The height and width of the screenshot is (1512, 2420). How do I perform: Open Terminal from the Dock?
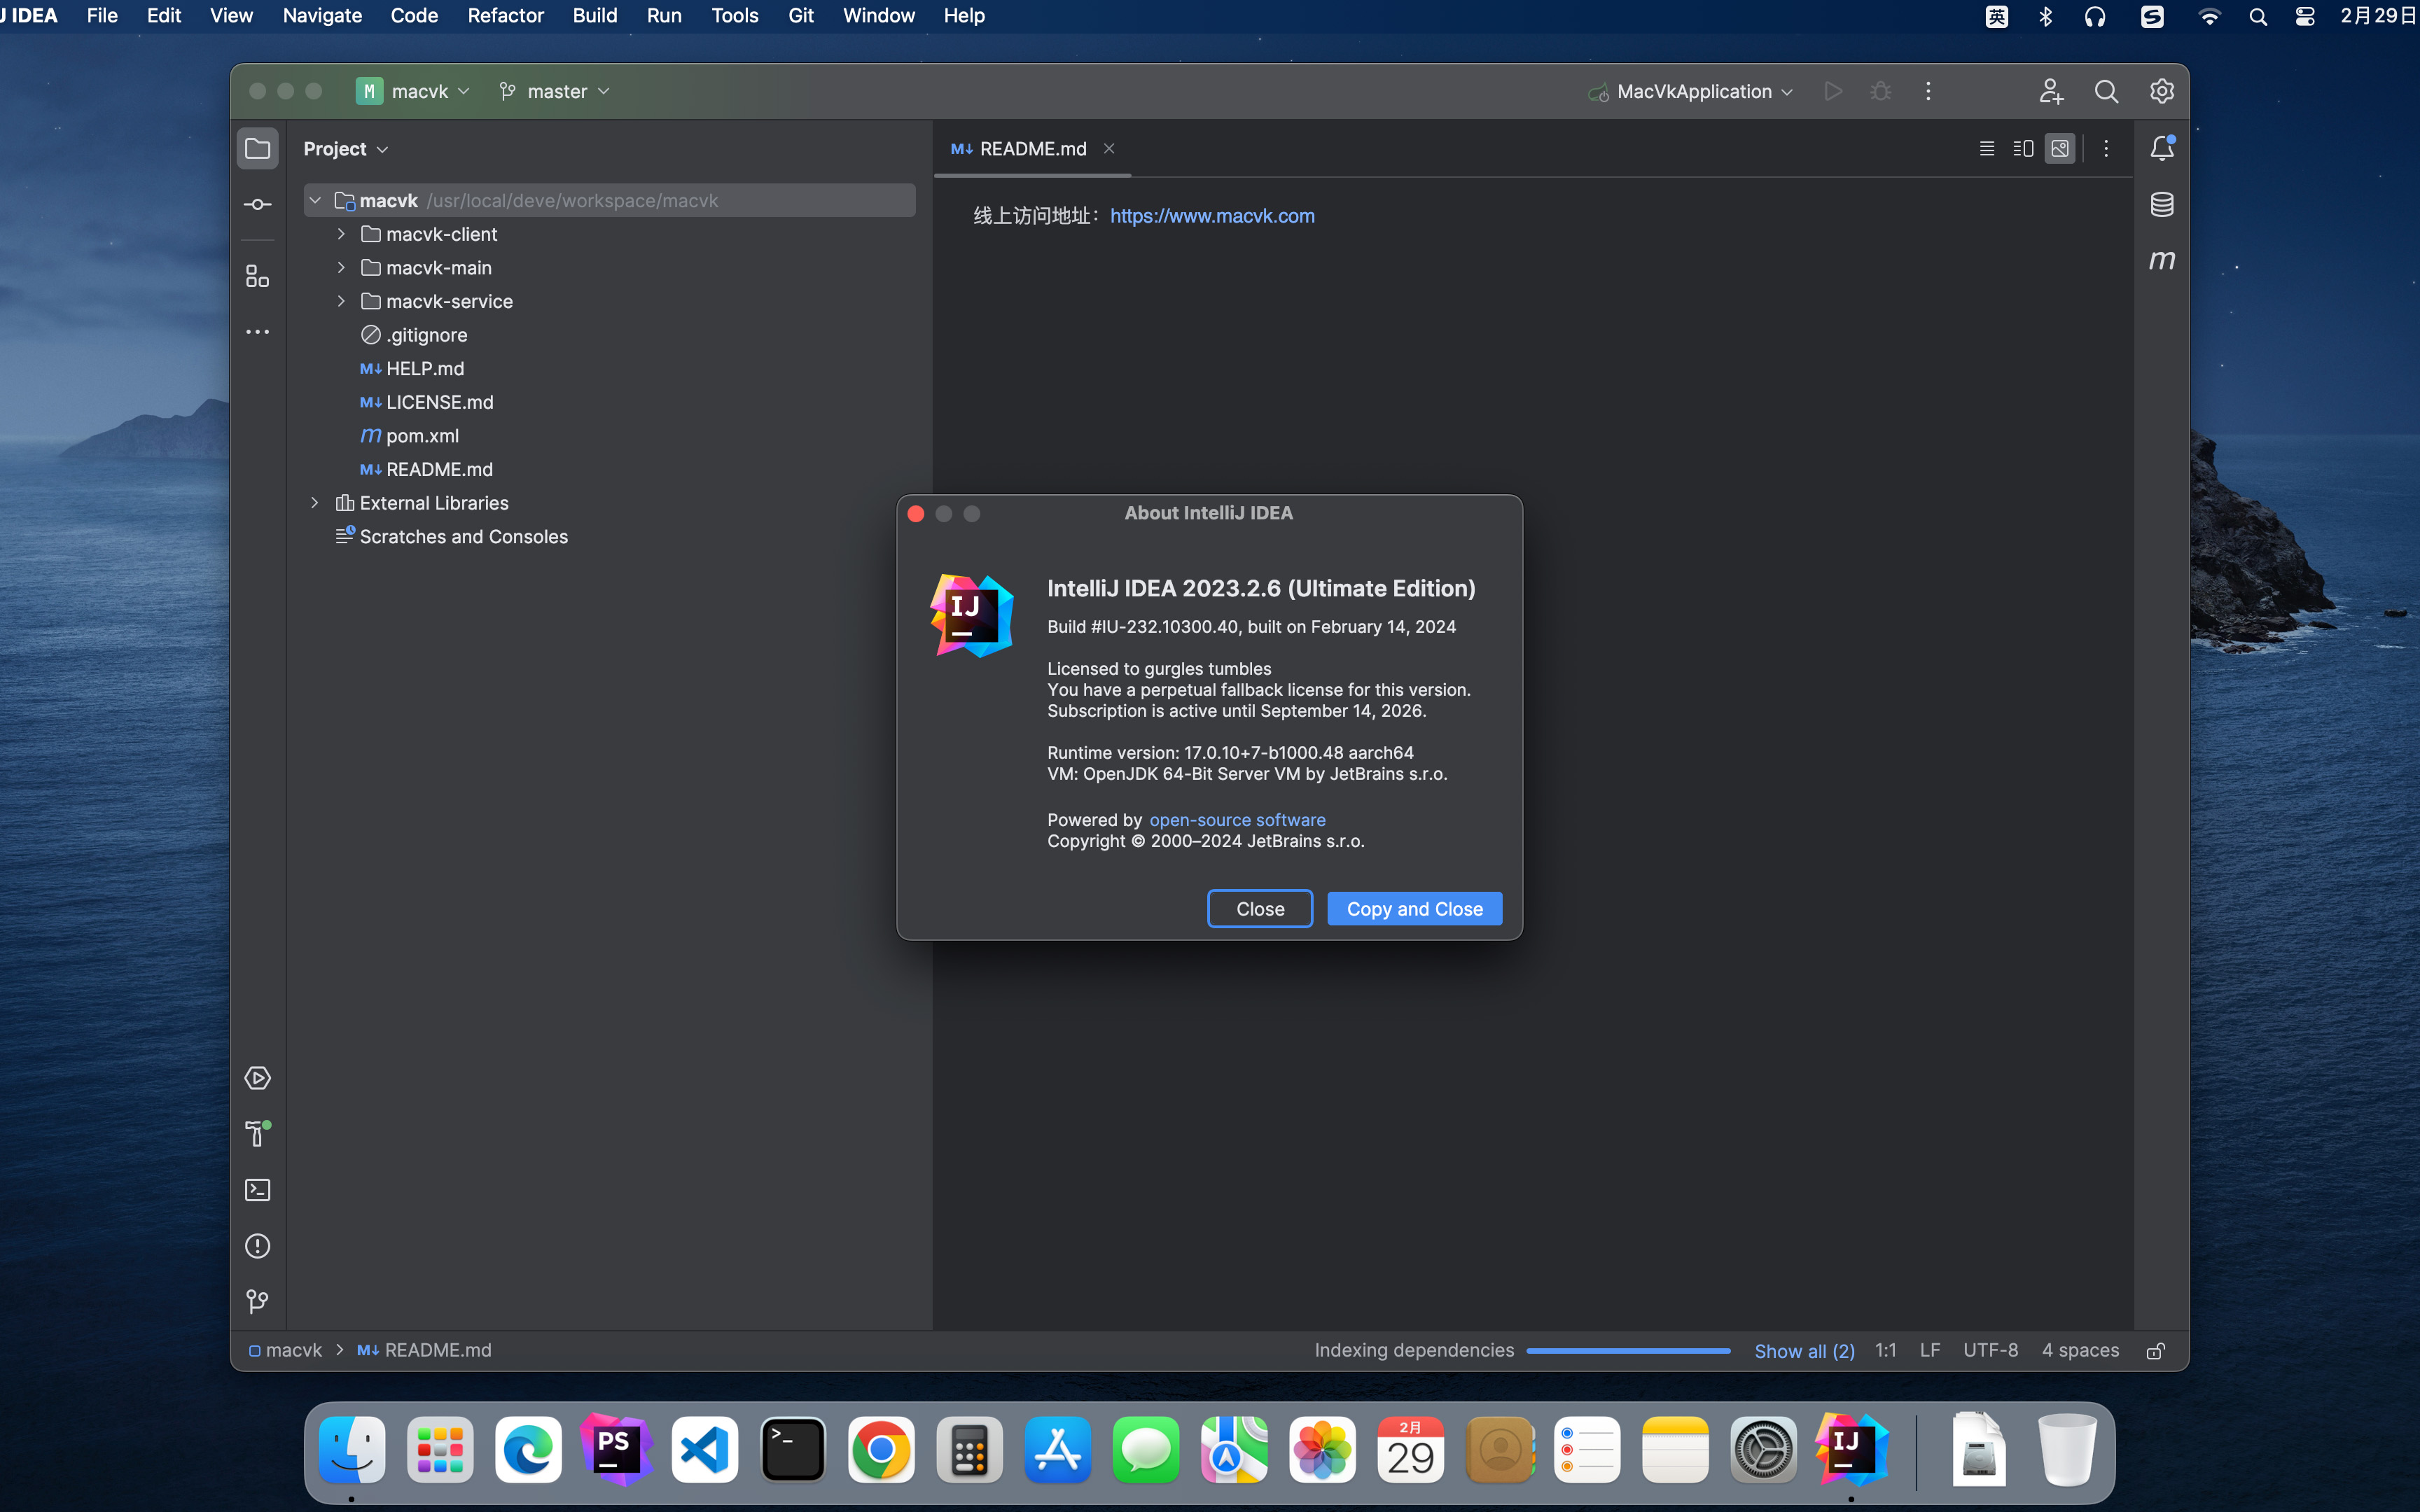pos(793,1450)
